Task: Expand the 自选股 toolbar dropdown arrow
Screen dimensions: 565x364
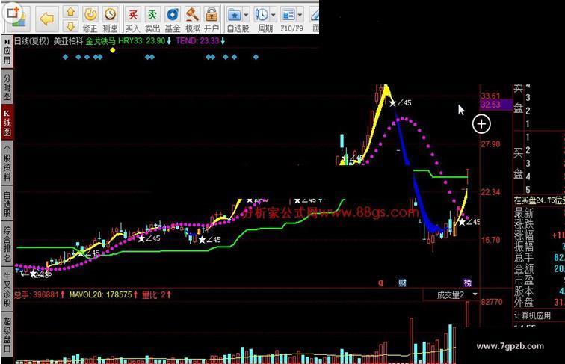Action: tap(246, 15)
